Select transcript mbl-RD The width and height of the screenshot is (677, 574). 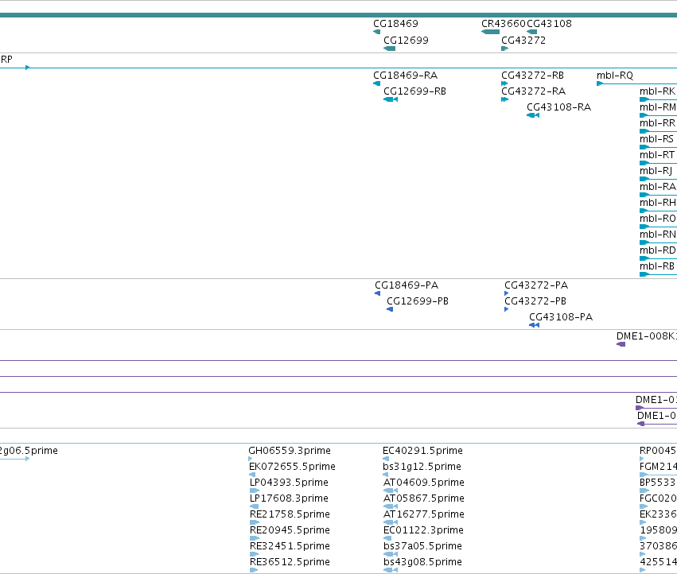658,250
